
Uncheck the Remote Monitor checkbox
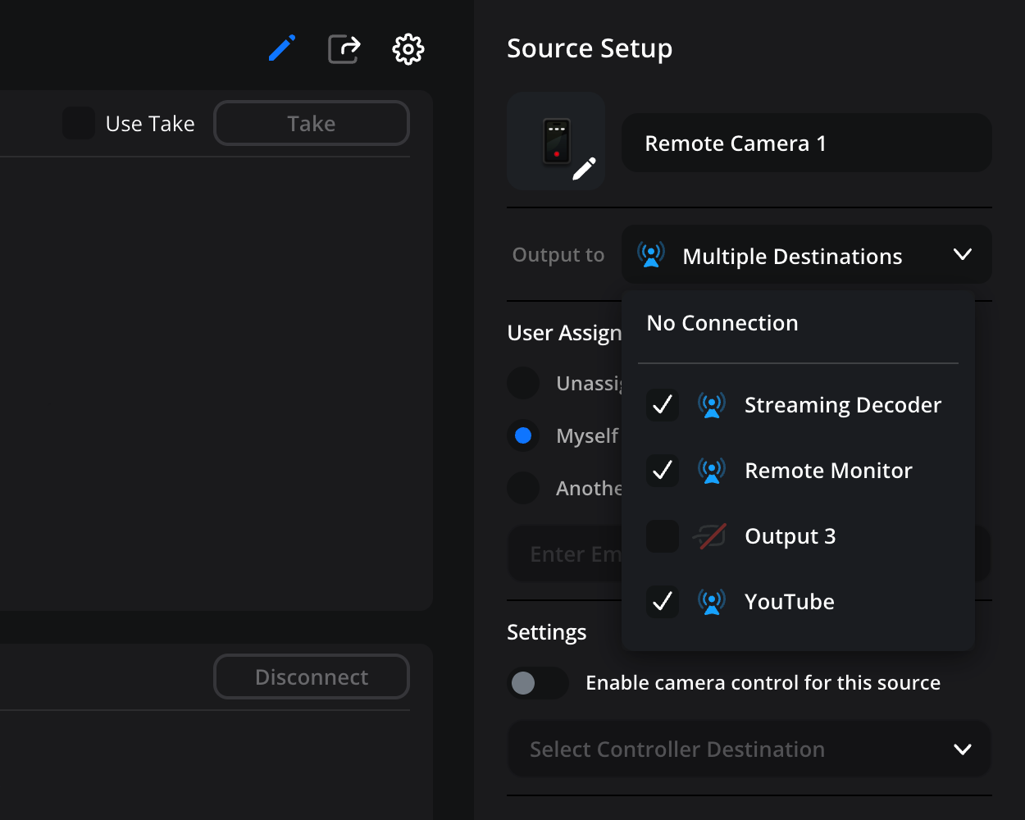point(663,471)
